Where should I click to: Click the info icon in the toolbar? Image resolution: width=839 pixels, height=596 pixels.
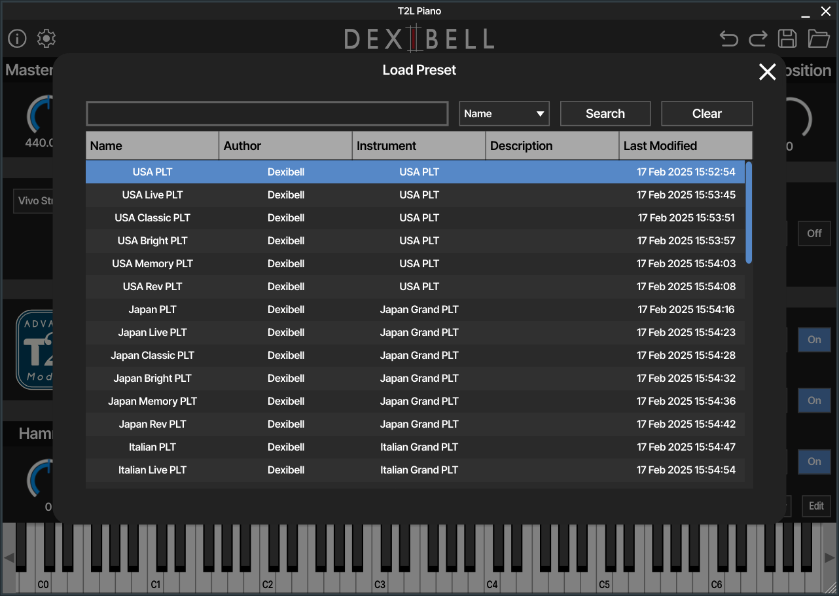click(16, 39)
